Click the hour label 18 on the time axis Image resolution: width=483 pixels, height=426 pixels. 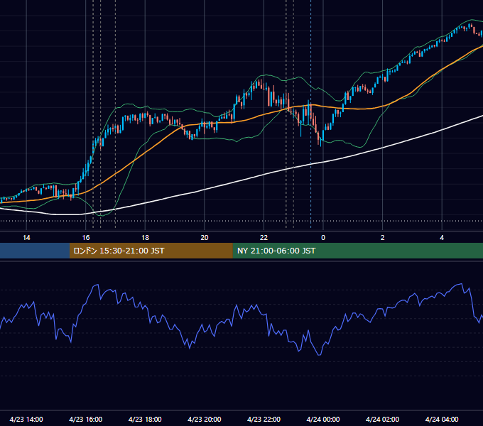(145, 238)
